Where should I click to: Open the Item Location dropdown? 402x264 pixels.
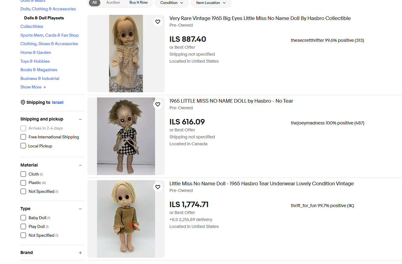click(211, 3)
